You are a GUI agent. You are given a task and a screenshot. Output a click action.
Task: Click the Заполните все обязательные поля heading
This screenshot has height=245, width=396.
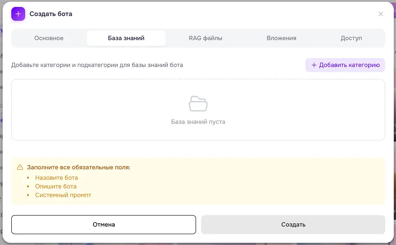[x=79, y=167]
